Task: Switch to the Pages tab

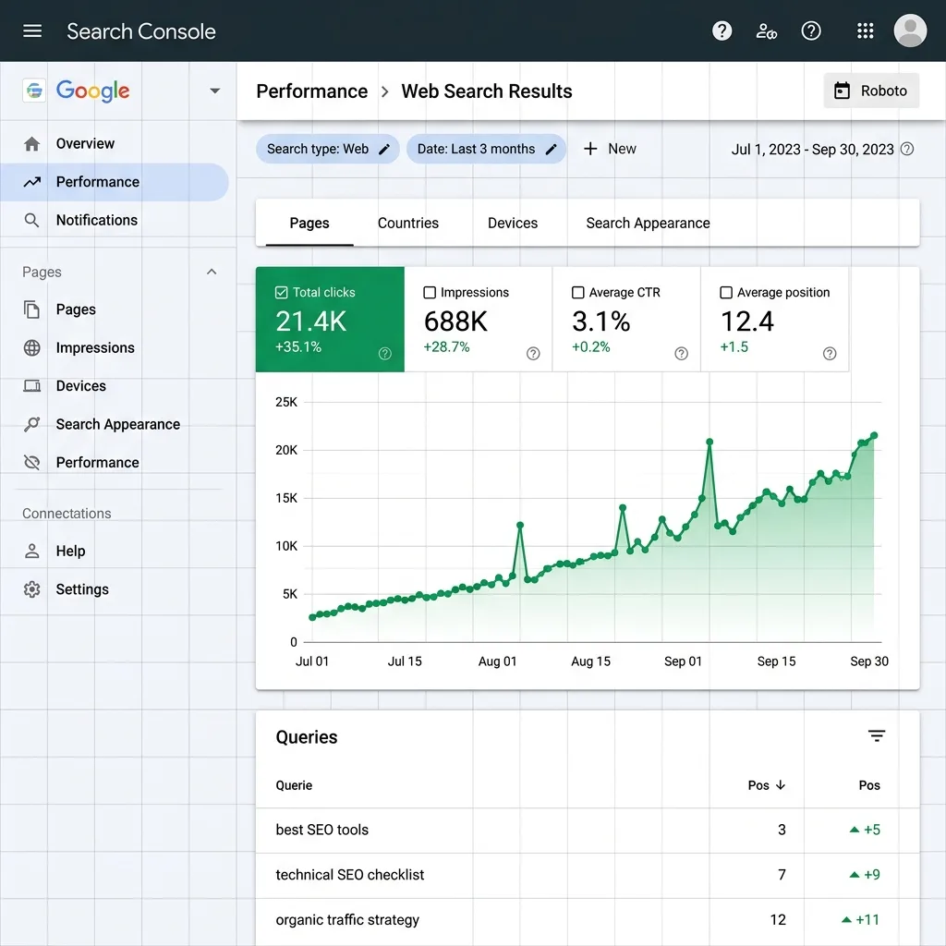Action: 309,224
